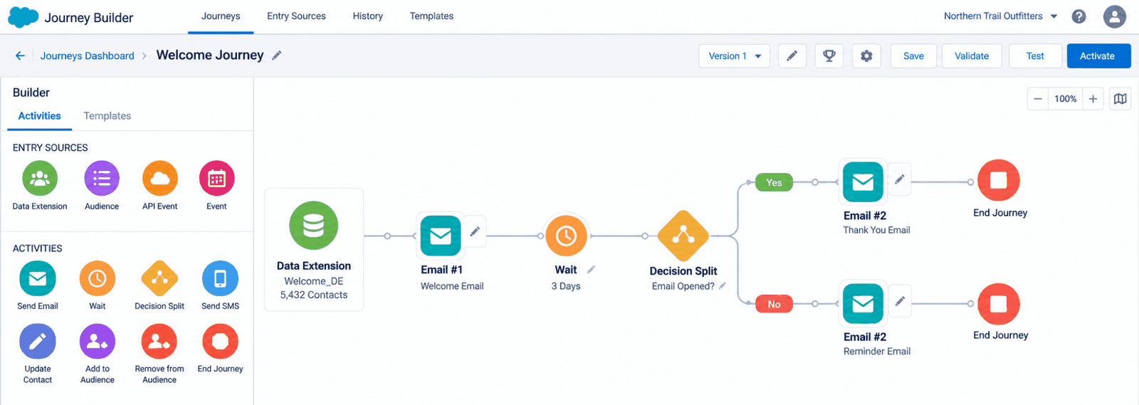
Task: Edit the Wait duration pencil icon
Action: pyautogui.click(x=591, y=270)
